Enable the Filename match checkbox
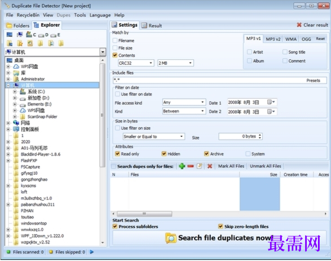This screenshot has width=331, height=261. pos(115,41)
